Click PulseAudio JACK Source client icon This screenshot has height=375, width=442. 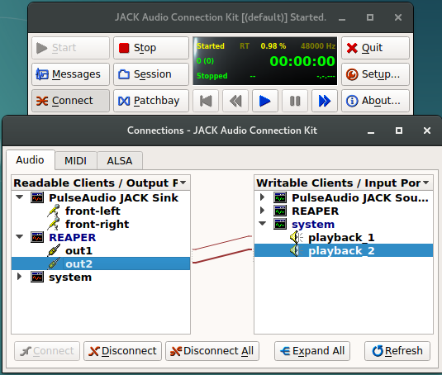(280, 197)
